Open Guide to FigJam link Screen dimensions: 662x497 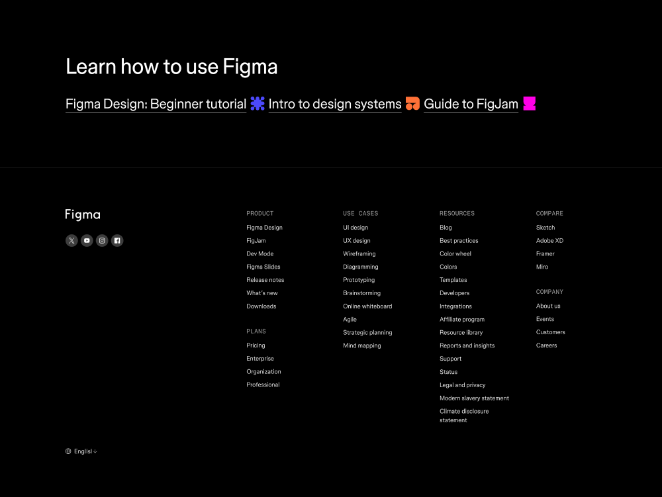[471, 104]
